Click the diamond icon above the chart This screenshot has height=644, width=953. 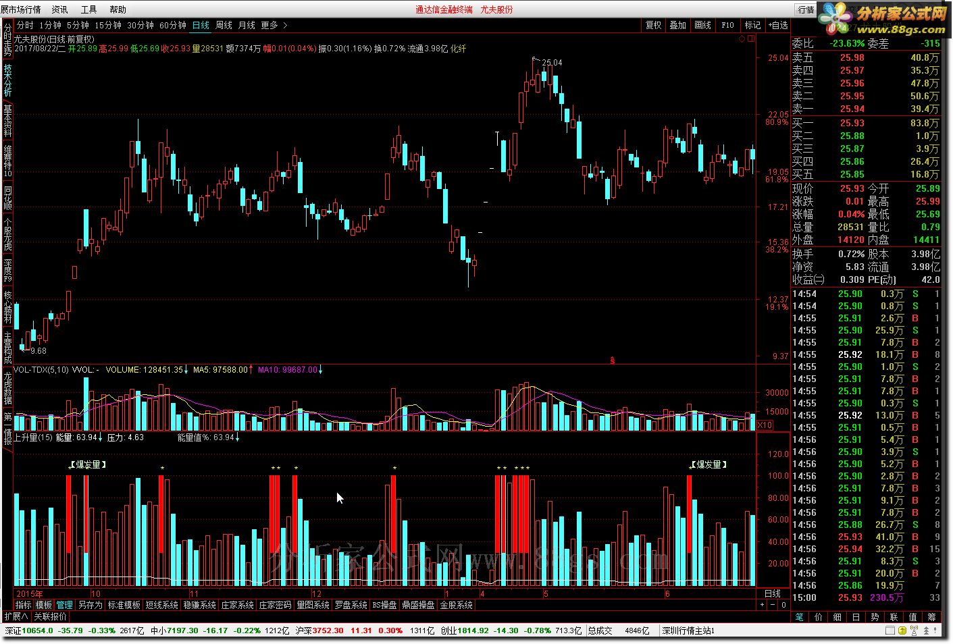point(742,39)
